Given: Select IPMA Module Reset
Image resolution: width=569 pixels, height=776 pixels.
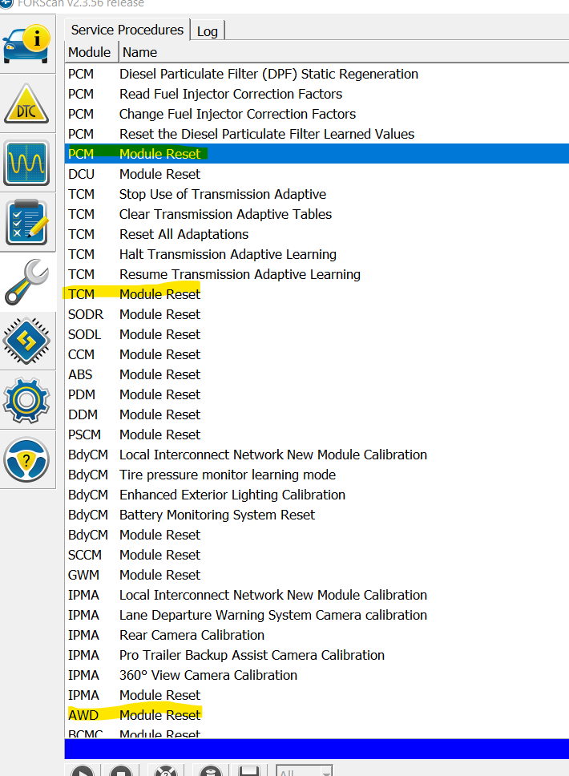Looking at the screenshot, I should [317, 695].
